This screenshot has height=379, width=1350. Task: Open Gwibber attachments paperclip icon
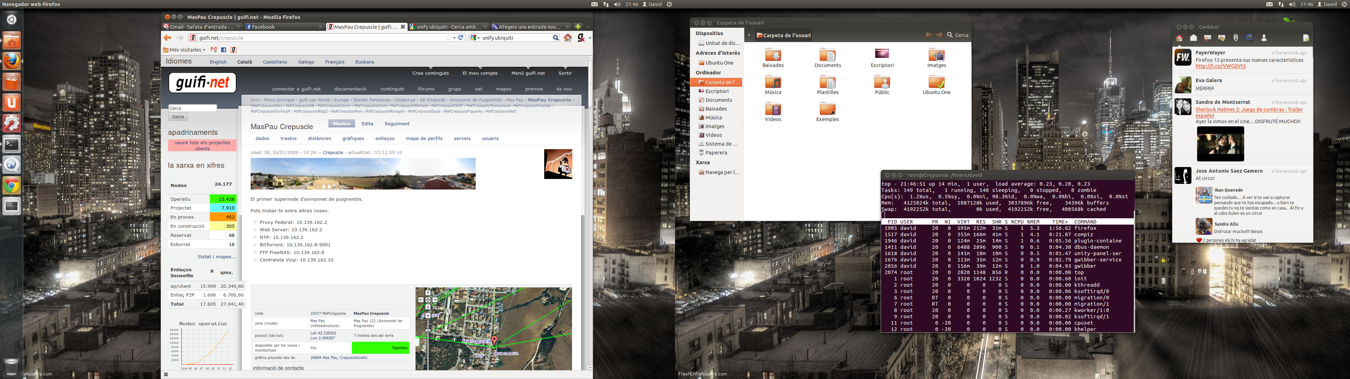(1236, 38)
